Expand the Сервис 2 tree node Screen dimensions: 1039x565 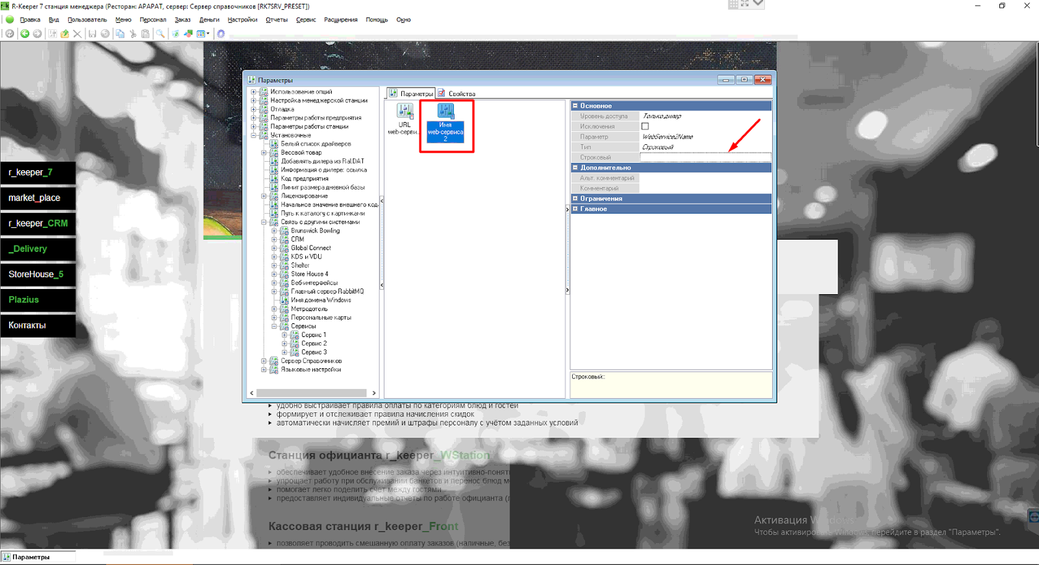pyautogui.click(x=284, y=344)
